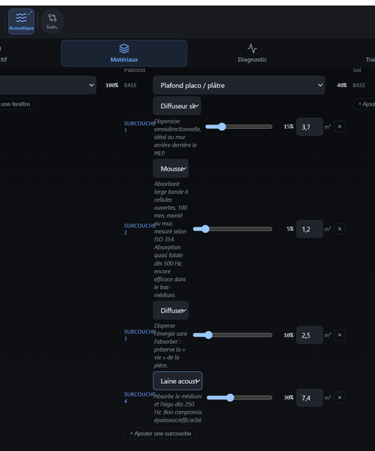Viewport: 375px width, 451px height.
Task: Adjust the Surcouche 4 coverage slider at 30%
Action: click(240, 397)
